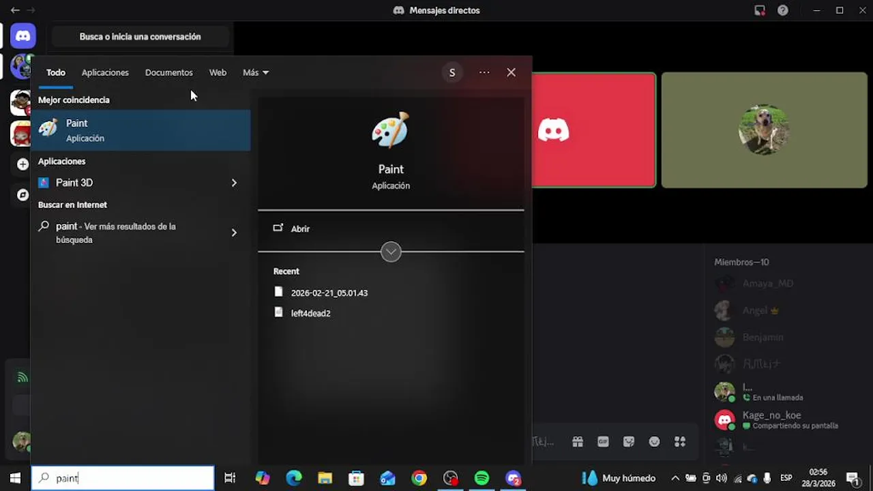The height and width of the screenshot is (491, 873).
Task: Open the GIF picker in Discord chat
Action: (x=603, y=442)
